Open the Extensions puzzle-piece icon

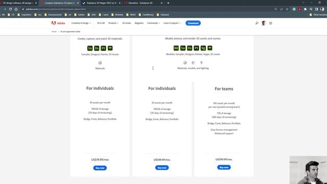coord(306,9)
